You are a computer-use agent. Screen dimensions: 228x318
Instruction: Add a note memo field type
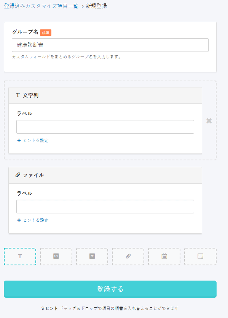(200, 257)
